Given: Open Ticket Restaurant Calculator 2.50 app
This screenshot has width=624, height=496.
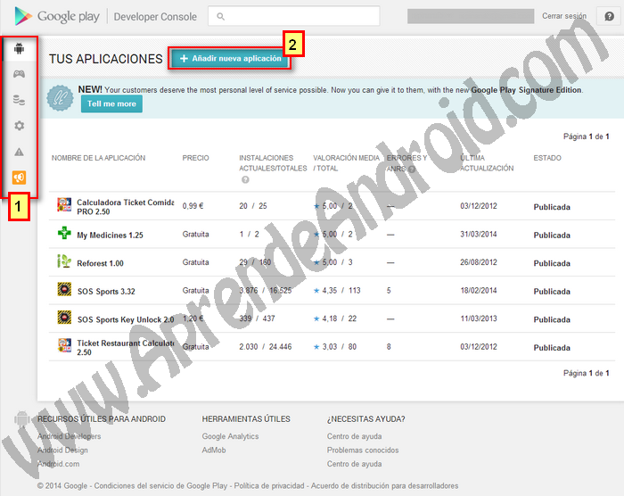Looking at the screenshot, I should [126, 347].
